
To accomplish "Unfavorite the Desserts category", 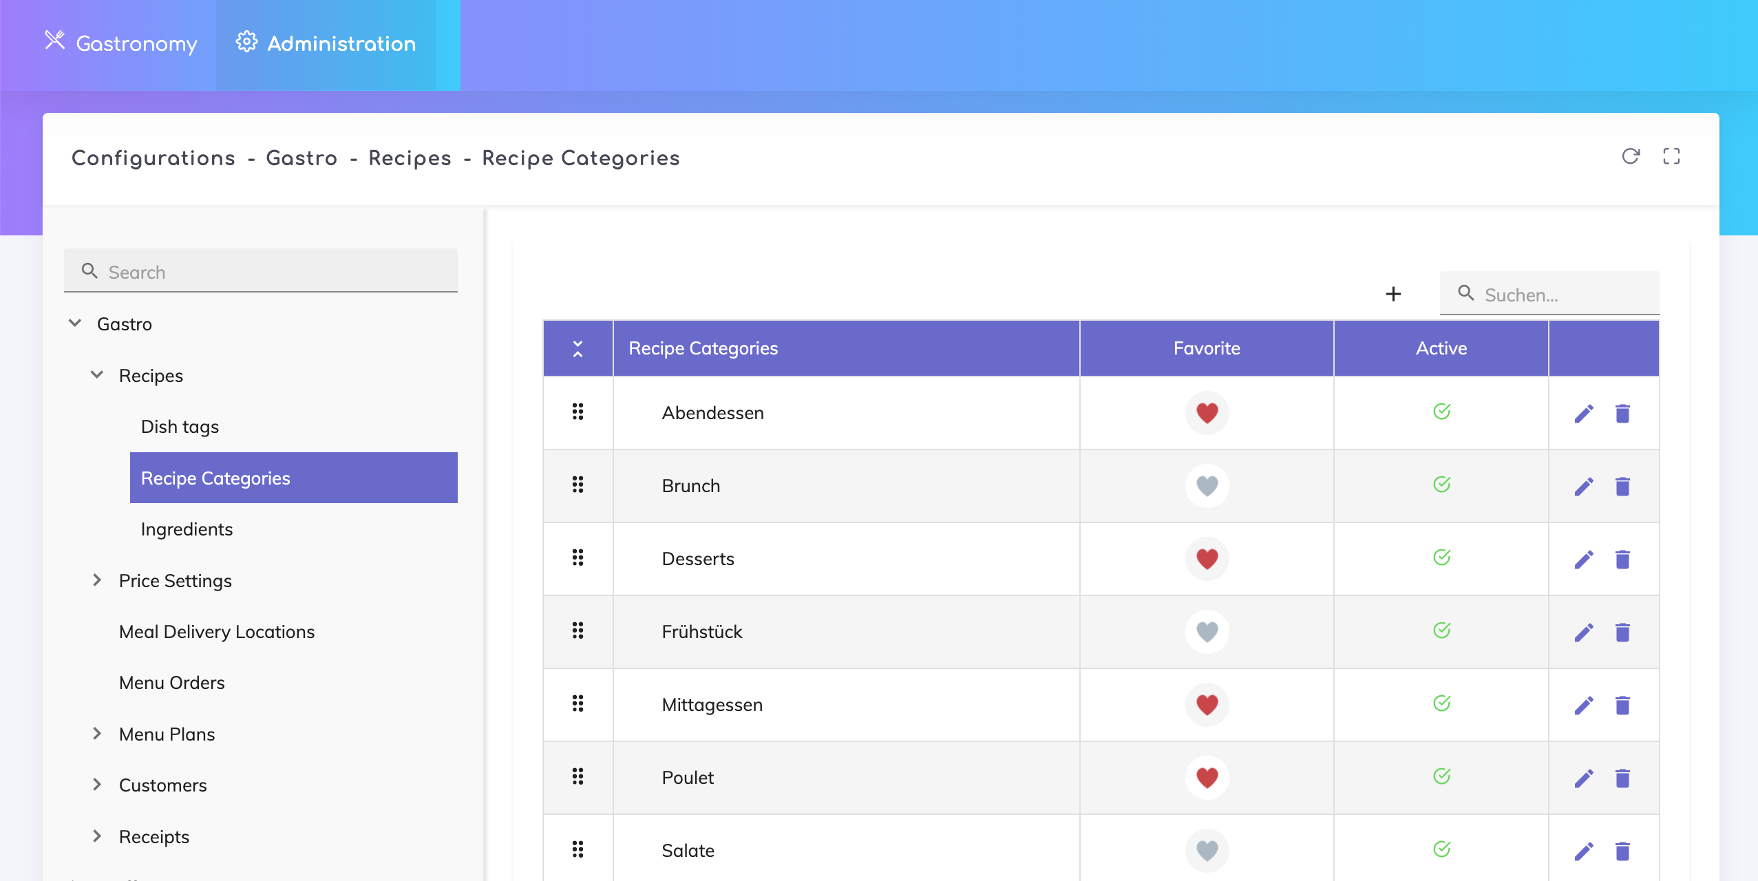I will pos(1207,559).
